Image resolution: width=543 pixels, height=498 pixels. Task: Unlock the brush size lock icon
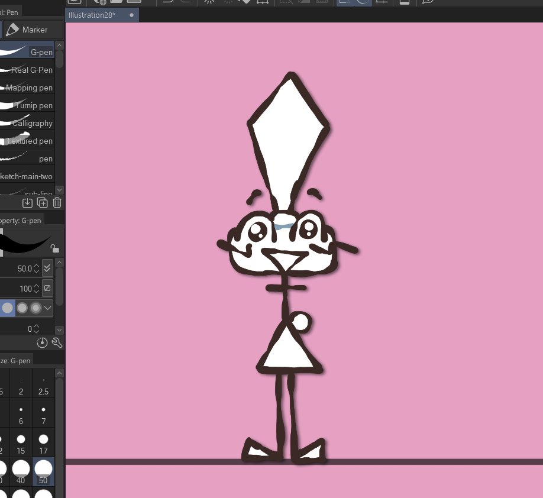pyautogui.click(x=54, y=249)
